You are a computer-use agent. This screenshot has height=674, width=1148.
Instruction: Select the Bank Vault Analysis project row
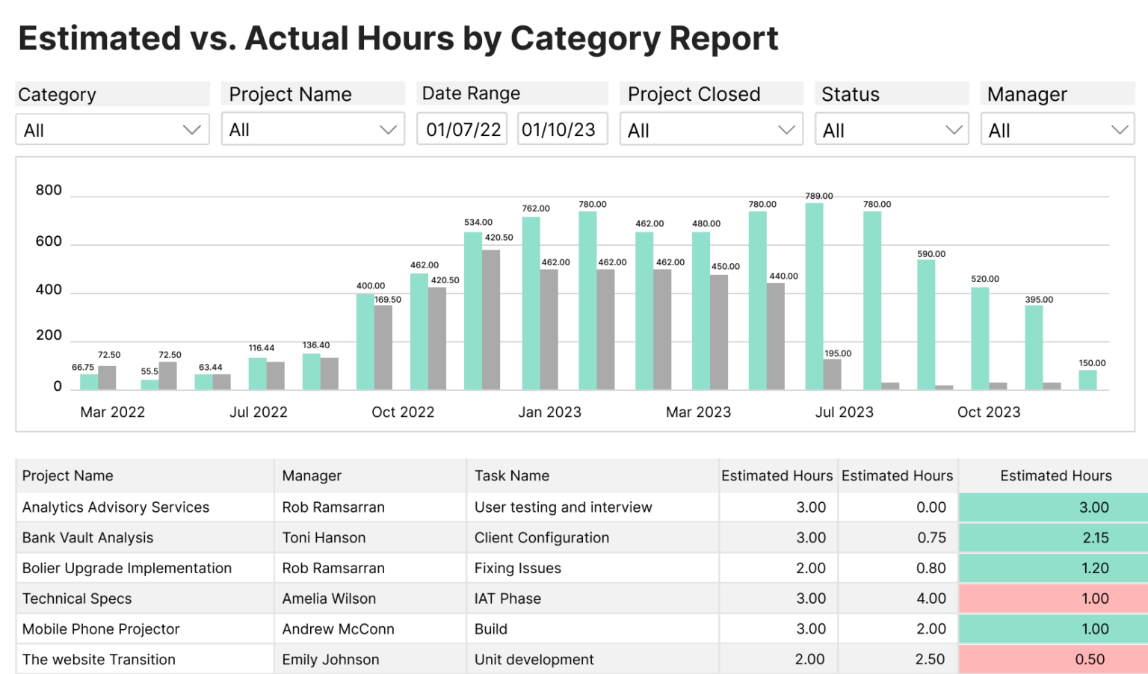[x=87, y=537]
